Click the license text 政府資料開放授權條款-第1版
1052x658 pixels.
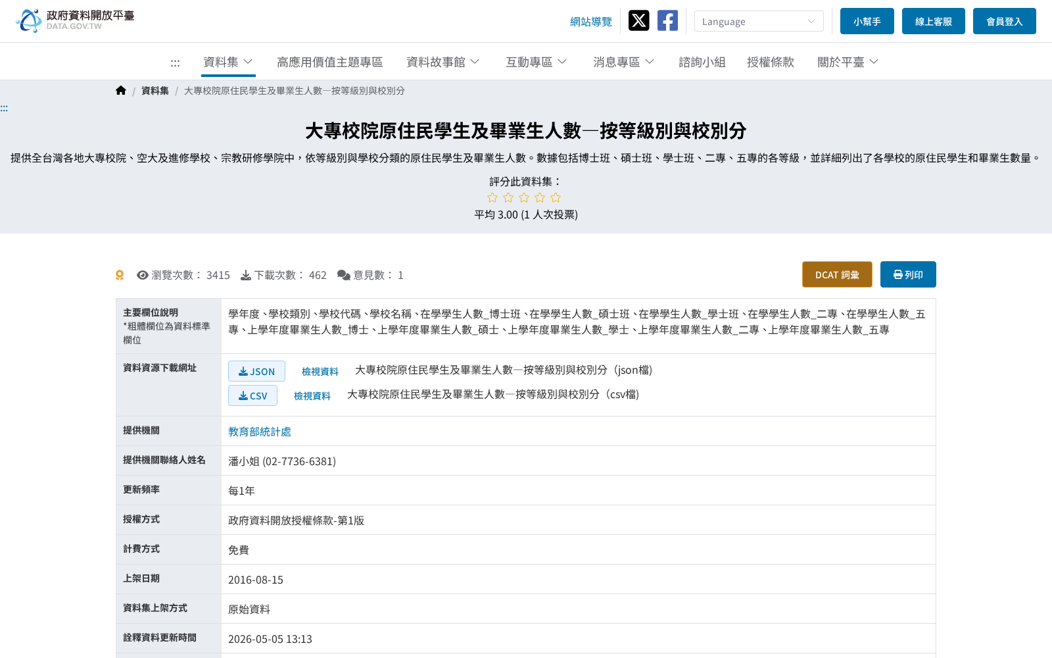pos(296,520)
